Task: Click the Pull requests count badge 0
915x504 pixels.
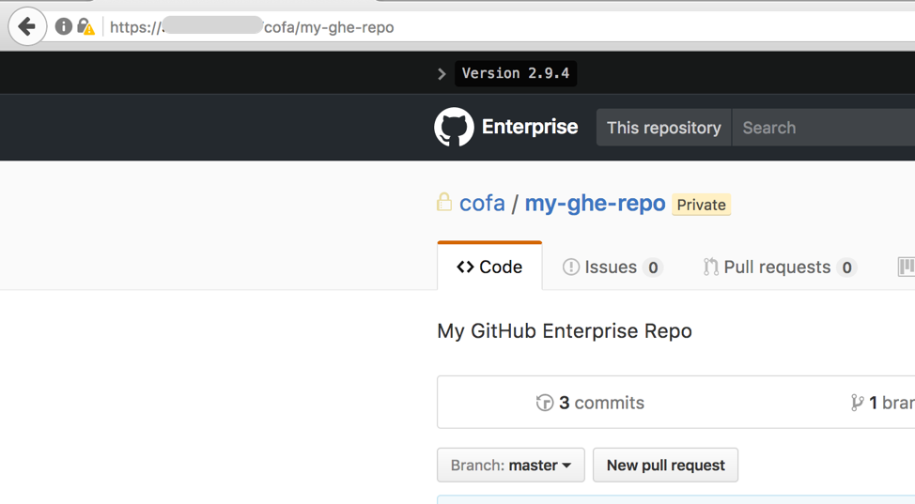Action: (x=846, y=267)
